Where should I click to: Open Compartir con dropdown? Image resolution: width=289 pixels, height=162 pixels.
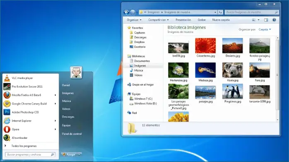pyautogui.click(x=159, y=20)
